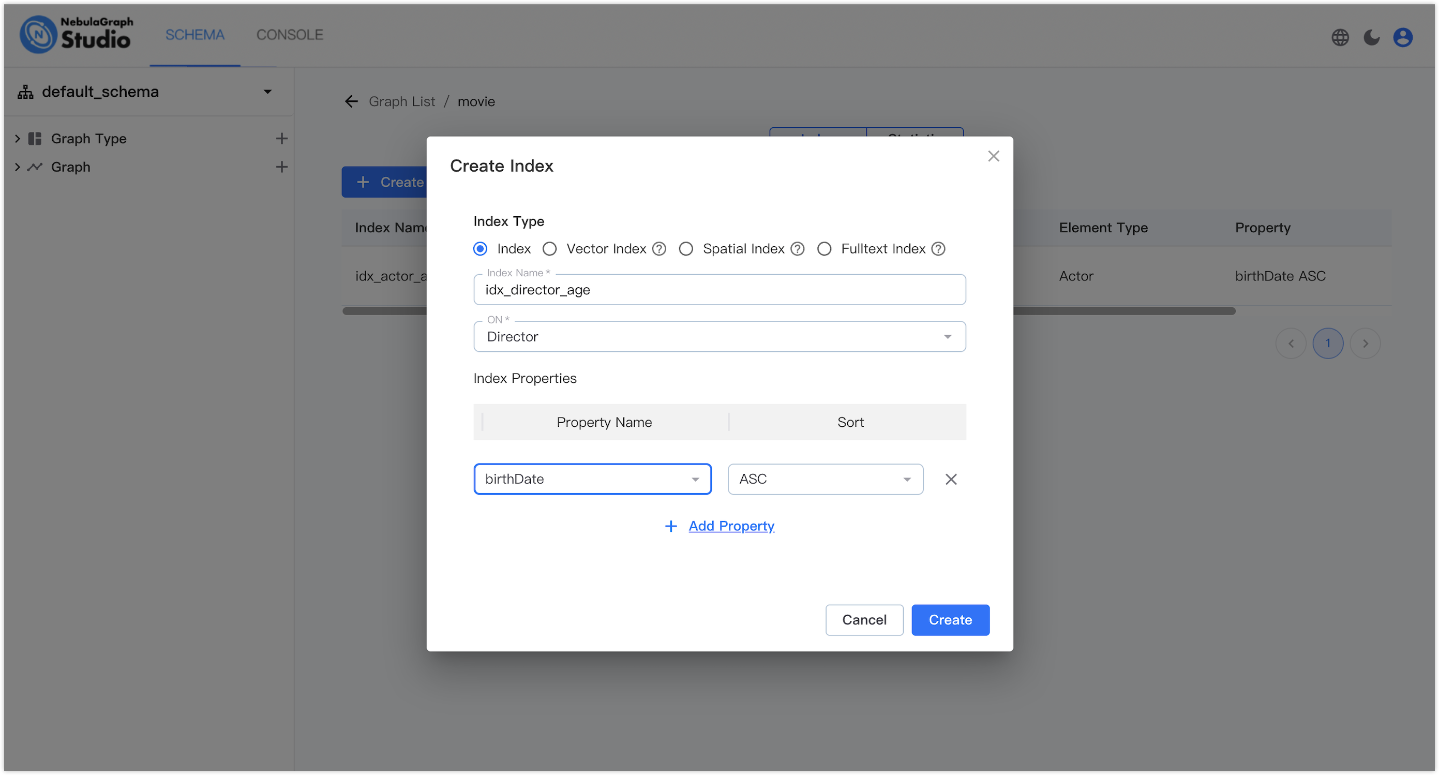The image size is (1439, 775).
Task: Show Fulltext Index help tooltip icon
Action: coord(938,249)
